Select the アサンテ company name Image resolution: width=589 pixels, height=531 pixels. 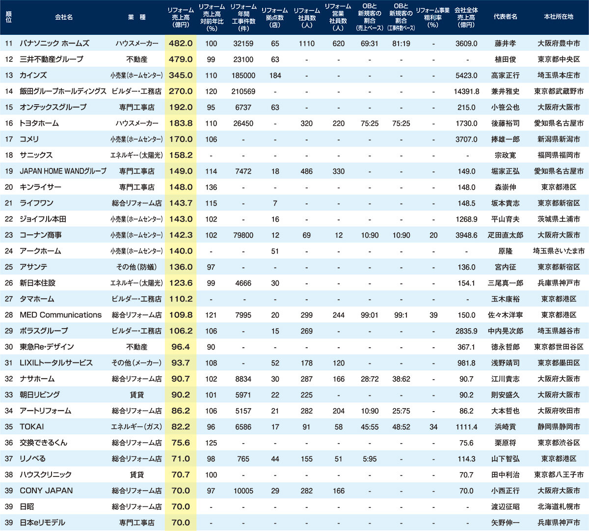click(33, 267)
